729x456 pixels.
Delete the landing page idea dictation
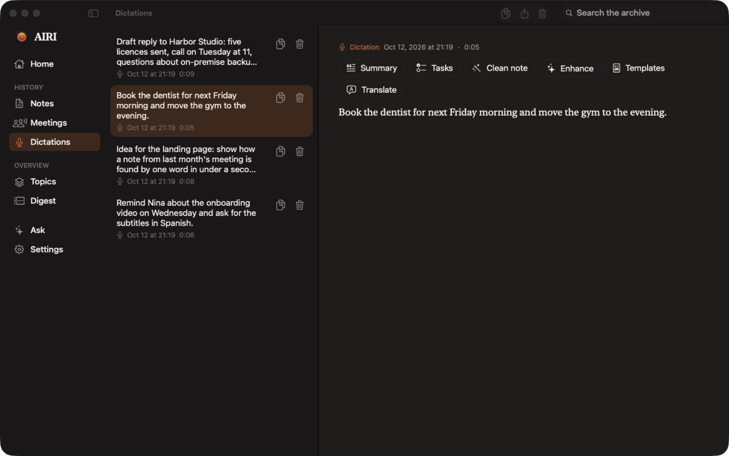coord(300,151)
